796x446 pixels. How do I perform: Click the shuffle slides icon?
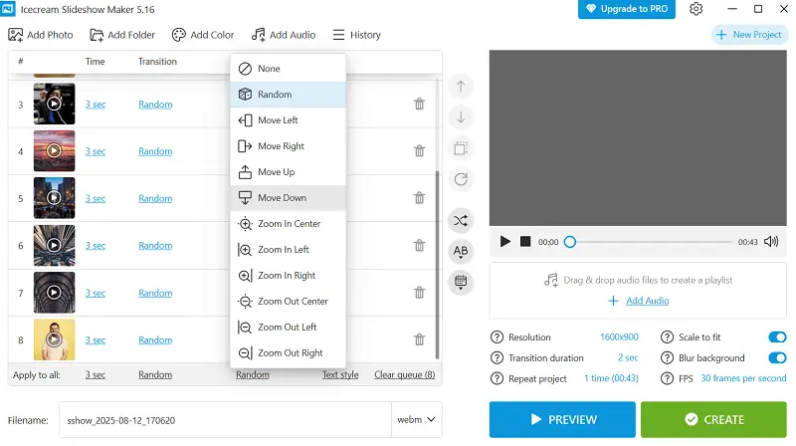461,220
